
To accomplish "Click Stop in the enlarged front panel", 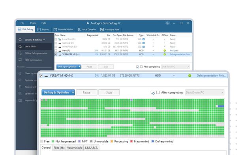I will click(109, 92).
